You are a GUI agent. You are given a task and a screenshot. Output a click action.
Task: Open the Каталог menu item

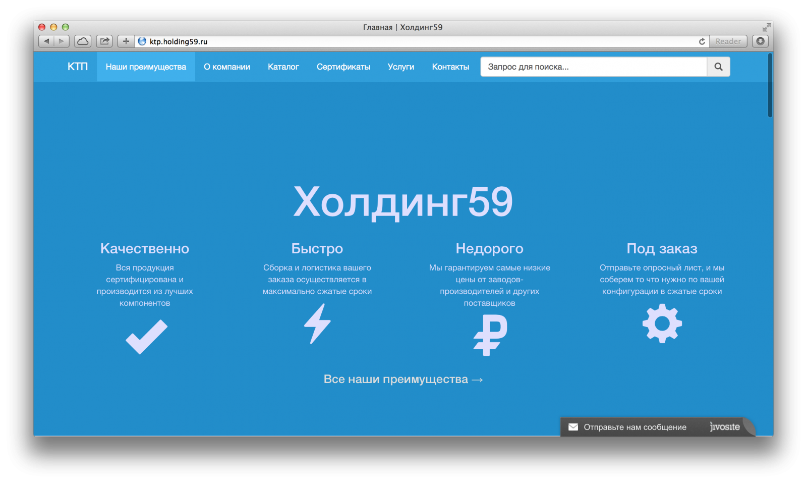tap(283, 67)
